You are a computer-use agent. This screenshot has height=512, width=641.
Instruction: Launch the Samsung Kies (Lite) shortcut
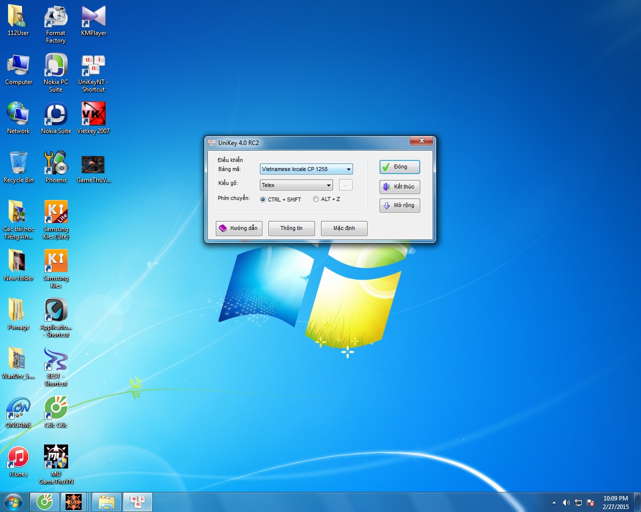56,220
